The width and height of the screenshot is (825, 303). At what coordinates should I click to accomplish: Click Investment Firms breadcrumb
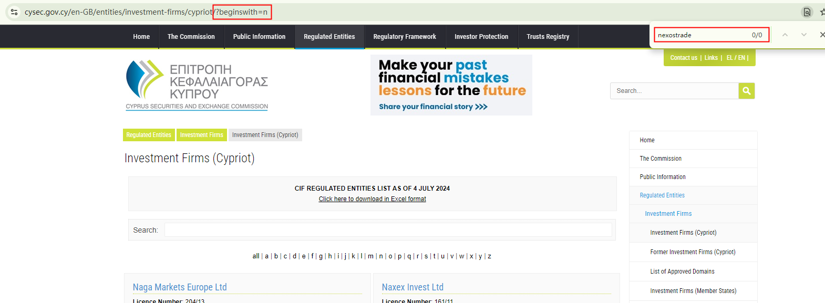[202, 135]
